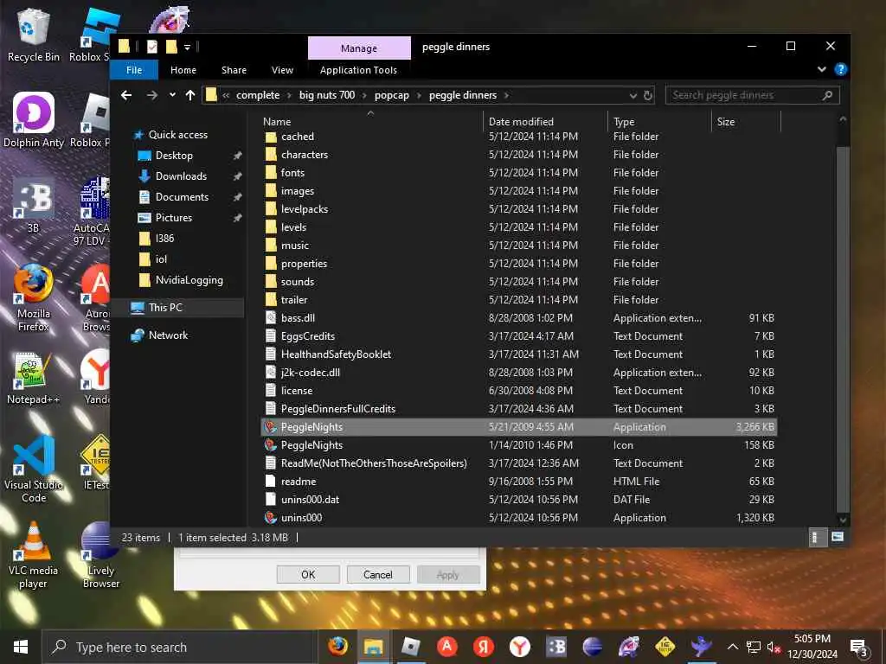Viewport: 886px width, 664px height.
Task: Switch to large icons view button
Action: coord(838,537)
